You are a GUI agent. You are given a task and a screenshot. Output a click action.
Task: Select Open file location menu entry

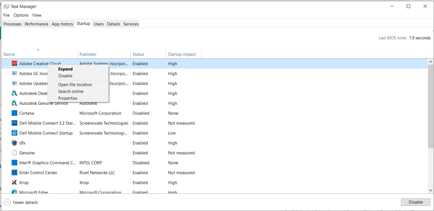coord(75,85)
